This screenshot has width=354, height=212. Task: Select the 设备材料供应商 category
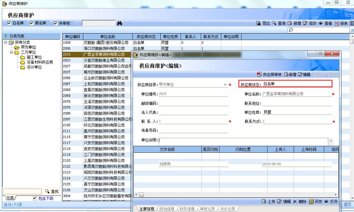click(x=40, y=62)
